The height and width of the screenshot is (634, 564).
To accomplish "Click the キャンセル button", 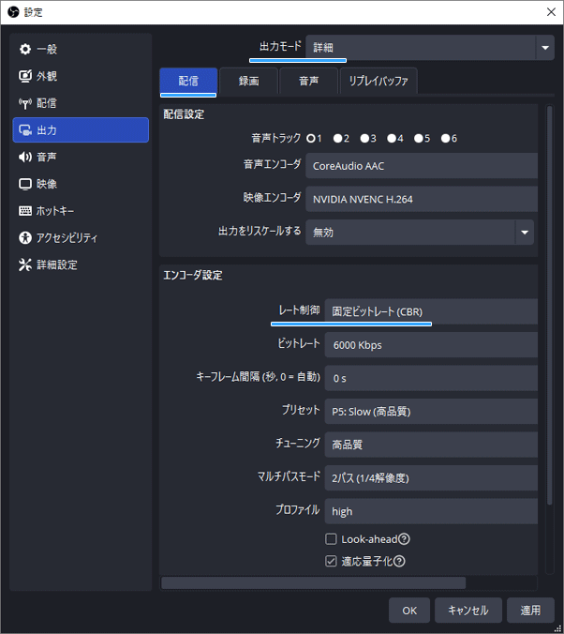I will tap(468, 611).
